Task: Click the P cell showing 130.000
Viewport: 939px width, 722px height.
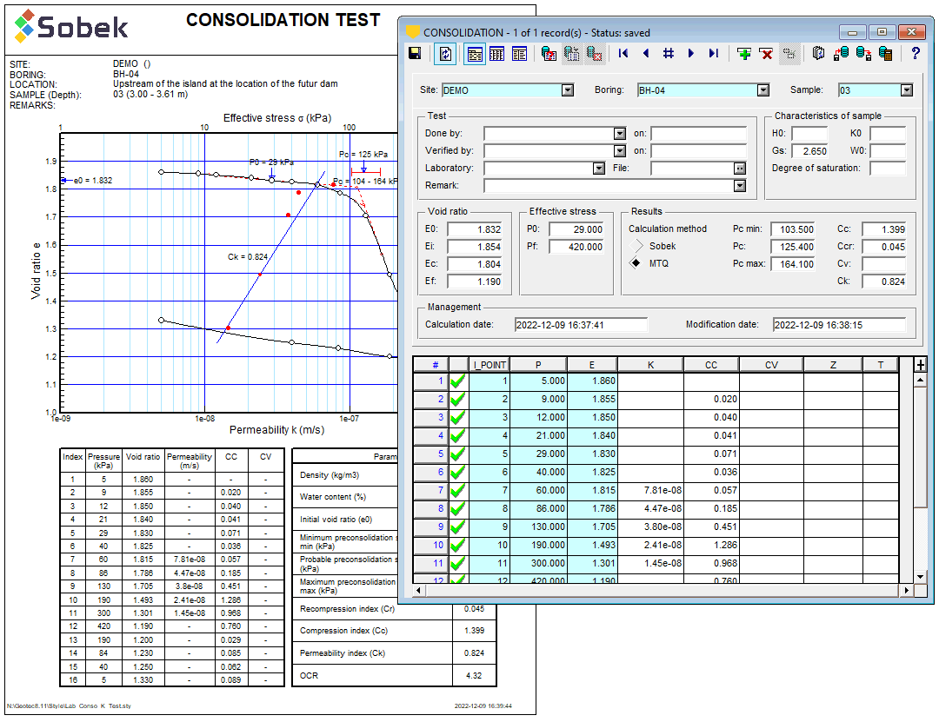Action: point(538,527)
